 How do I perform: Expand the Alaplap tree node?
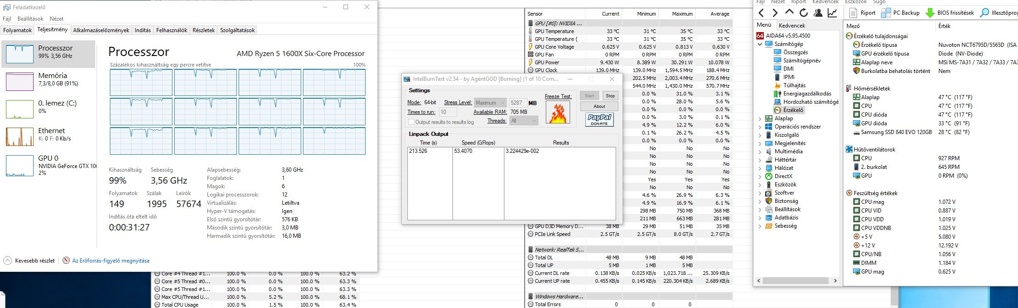pos(760,118)
